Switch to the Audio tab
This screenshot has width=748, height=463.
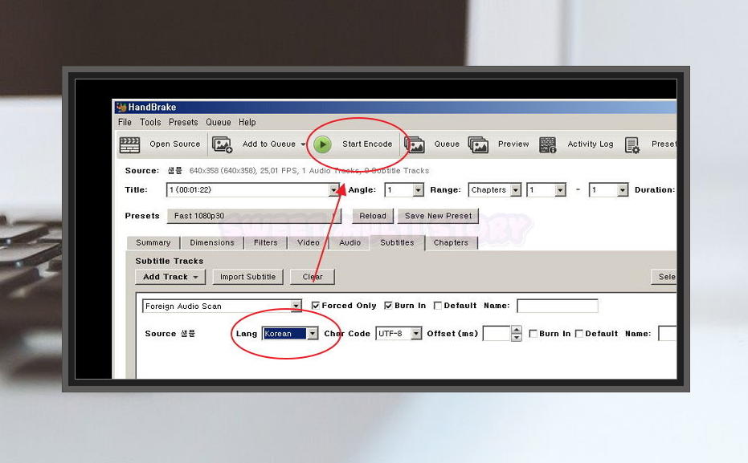click(x=349, y=242)
